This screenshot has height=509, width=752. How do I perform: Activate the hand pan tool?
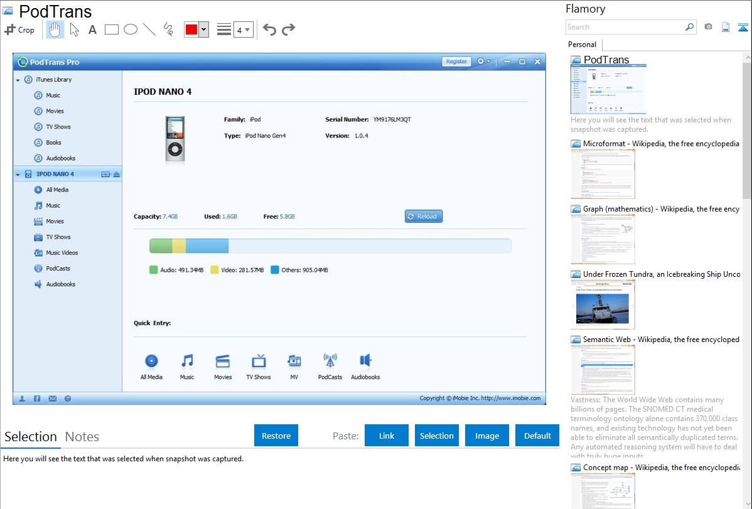coord(55,29)
